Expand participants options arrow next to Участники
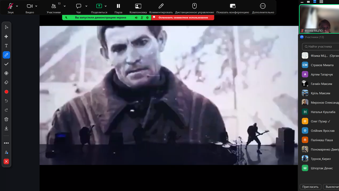 tap(65, 6)
